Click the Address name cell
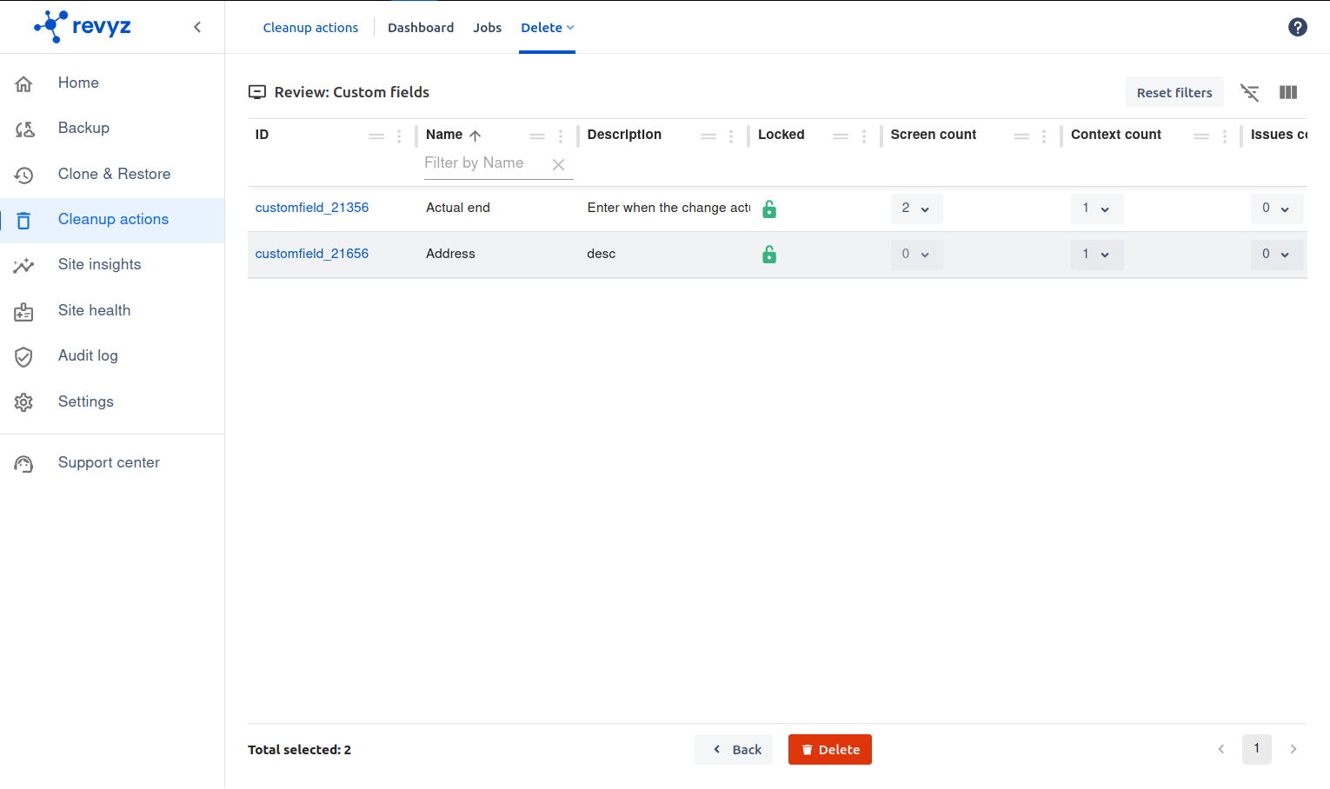This screenshot has height=789, width=1330. (x=450, y=254)
